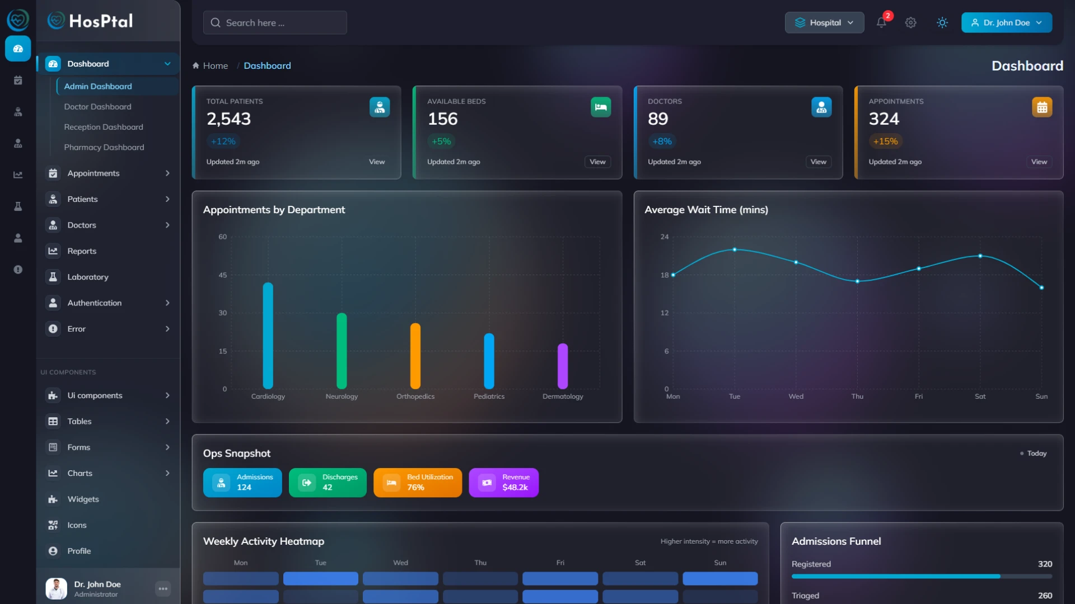Click the Widgets puzzle sidebar icon

(53, 499)
